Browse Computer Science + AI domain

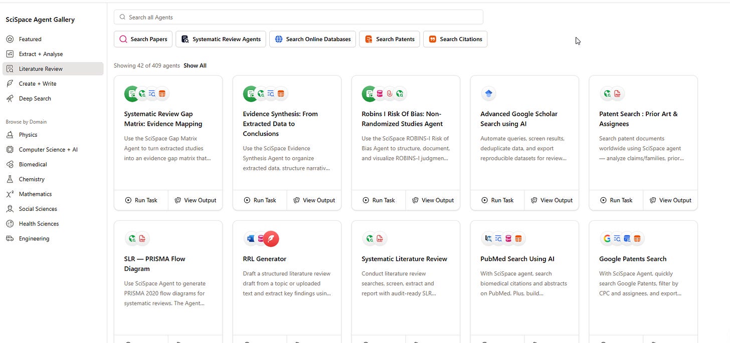(53, 150)
